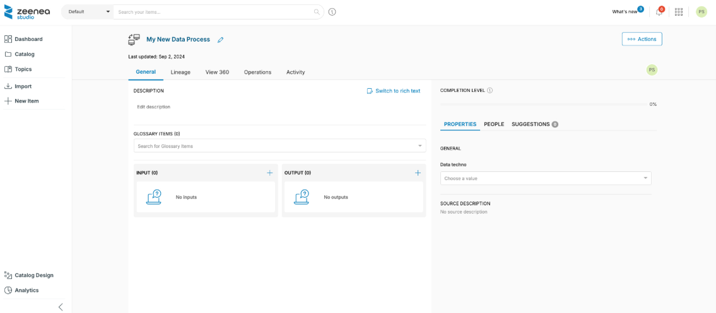Switch to the Lineage tab

coord(180,72)
